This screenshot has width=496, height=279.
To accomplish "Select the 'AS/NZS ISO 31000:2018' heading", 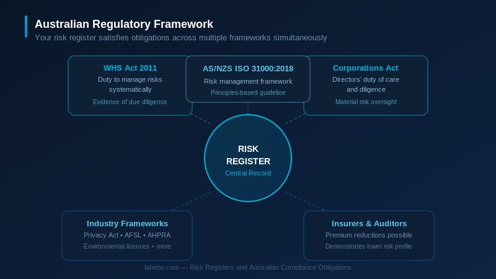I will pos(248,69).
